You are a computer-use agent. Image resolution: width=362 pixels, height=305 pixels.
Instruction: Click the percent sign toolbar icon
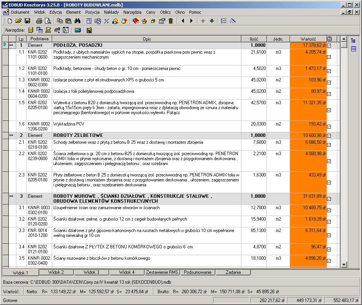pyautogui.click(x=107, y=21)
